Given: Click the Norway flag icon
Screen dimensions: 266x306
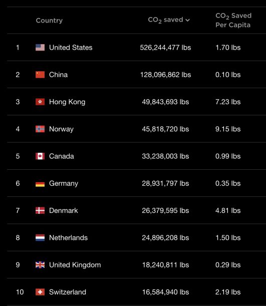Looking at the screenshot, I should point(40,129).
